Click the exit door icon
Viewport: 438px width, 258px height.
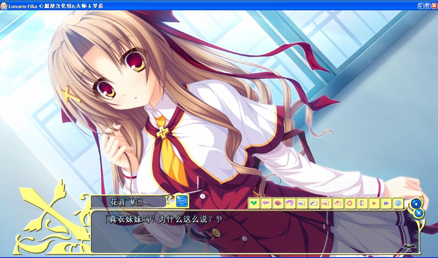[x=362, y=203]
